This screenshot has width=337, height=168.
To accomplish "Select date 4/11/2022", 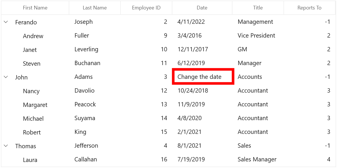I will pos(191,22).
